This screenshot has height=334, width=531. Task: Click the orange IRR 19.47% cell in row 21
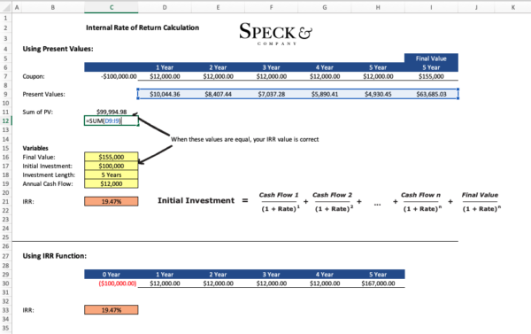(x=112, y=201)
